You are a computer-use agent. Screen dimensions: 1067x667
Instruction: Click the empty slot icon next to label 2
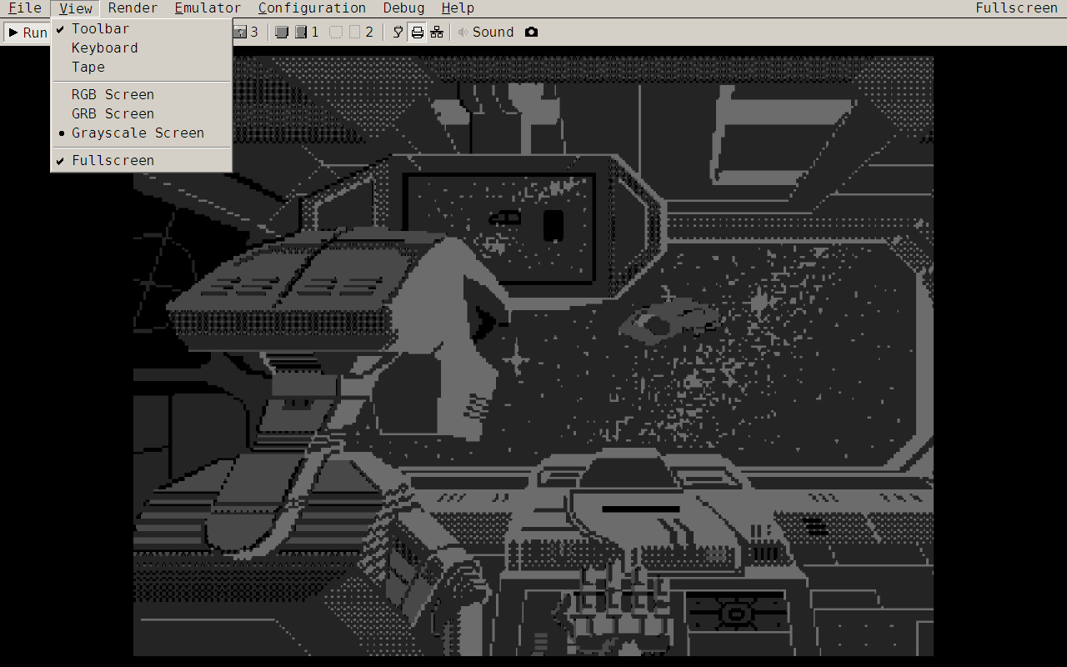tap(355, 33)
